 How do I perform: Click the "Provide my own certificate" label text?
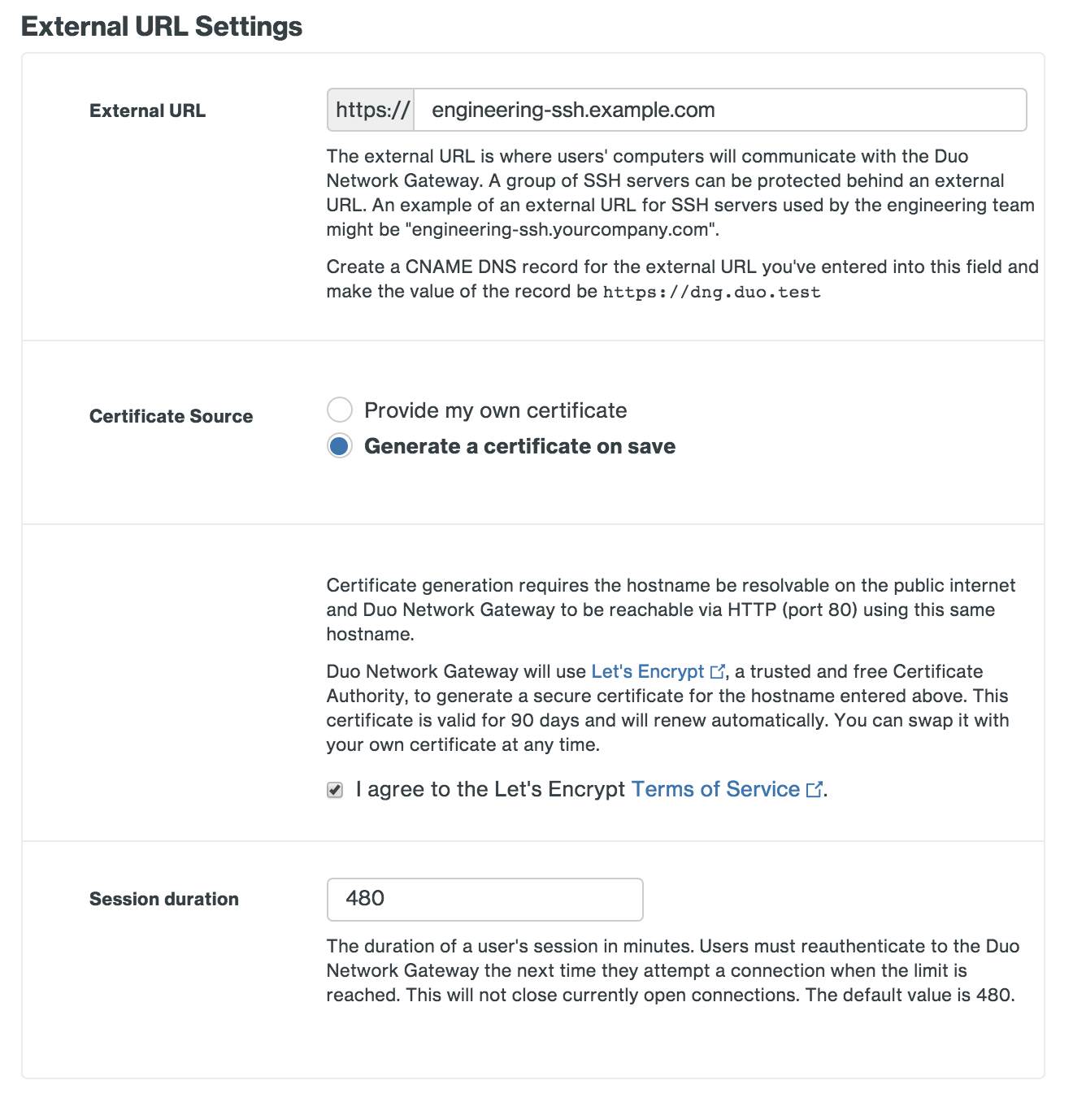tap(496, 410)
